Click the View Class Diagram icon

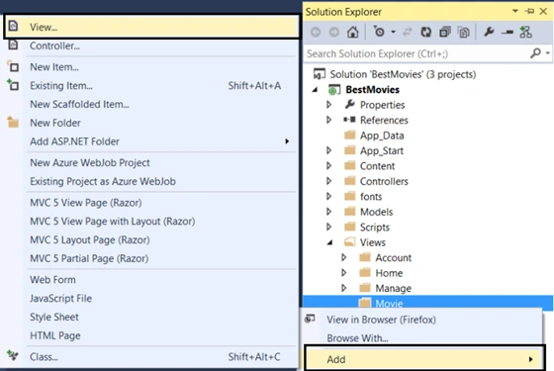coord(525,32)
